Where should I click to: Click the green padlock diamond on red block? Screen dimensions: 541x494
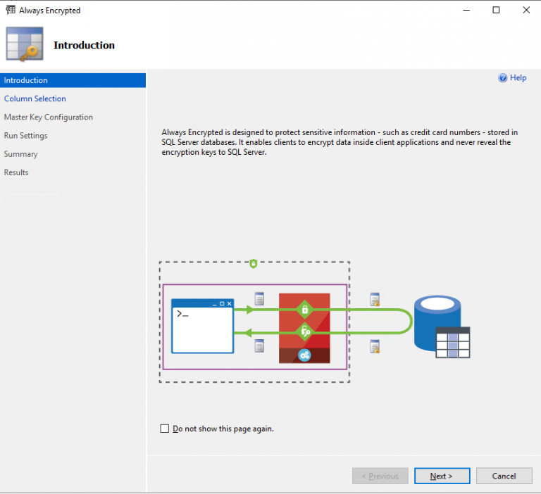[305, 310]
